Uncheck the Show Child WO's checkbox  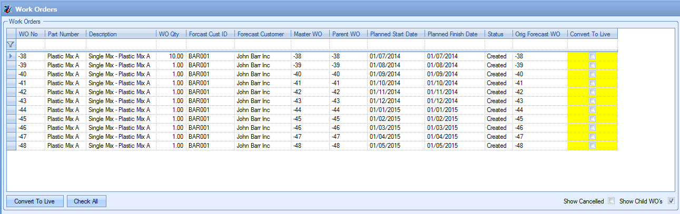671,201
